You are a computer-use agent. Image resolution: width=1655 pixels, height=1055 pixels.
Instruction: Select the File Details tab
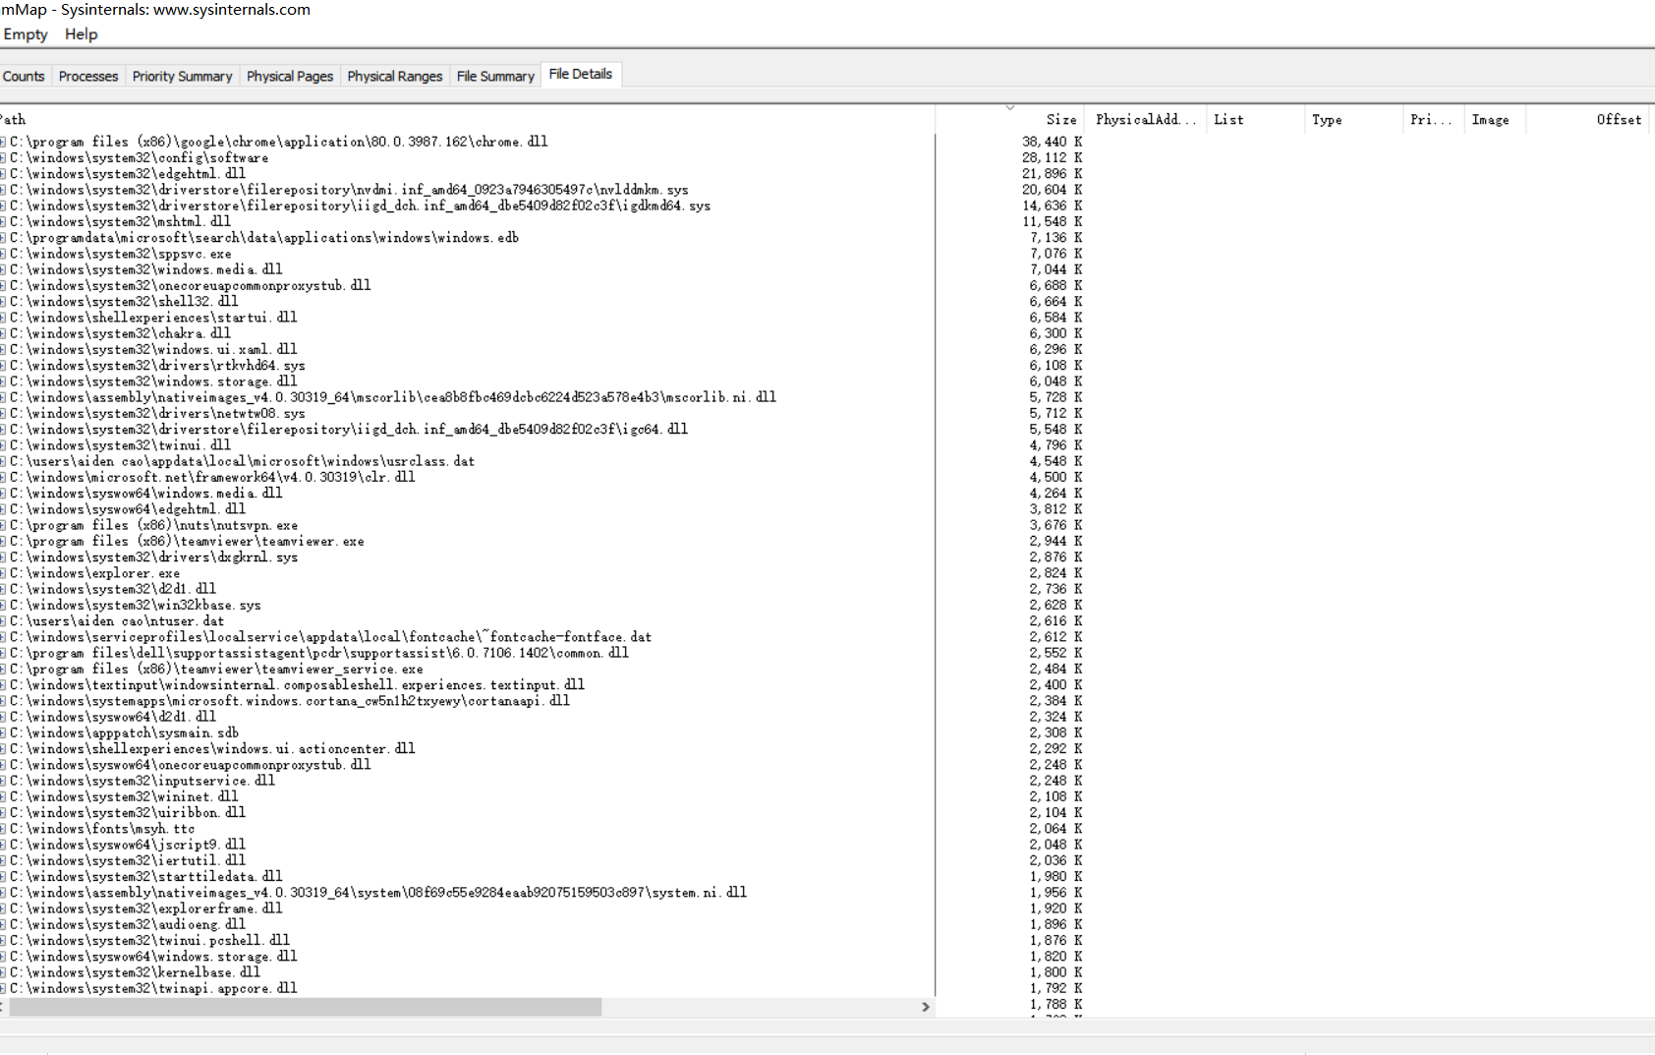pyautogui.click(x=581, y=74)
